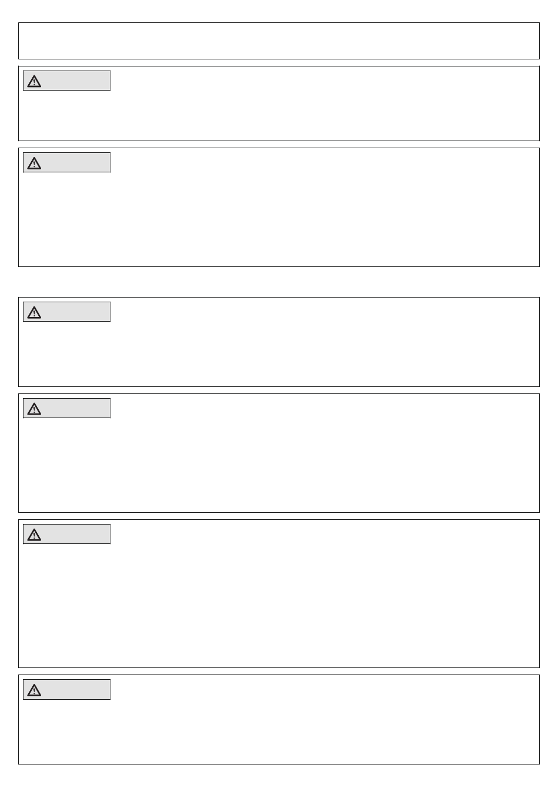558x808 pixels.
Task: Click the blank gap separating the two groups of warning boxes
Action: pos(279,282)
